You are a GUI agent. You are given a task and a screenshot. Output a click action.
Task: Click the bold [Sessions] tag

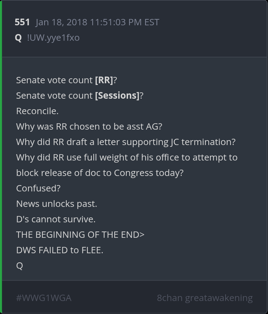tap(117, 96)
